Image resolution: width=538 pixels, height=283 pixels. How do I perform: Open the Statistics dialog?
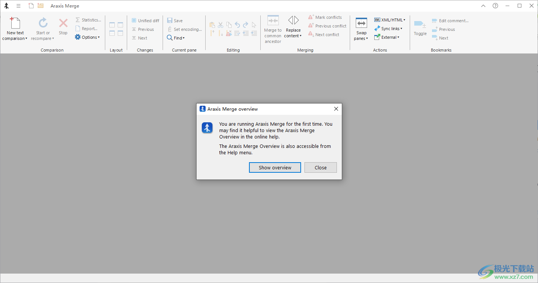click(88, 20)
